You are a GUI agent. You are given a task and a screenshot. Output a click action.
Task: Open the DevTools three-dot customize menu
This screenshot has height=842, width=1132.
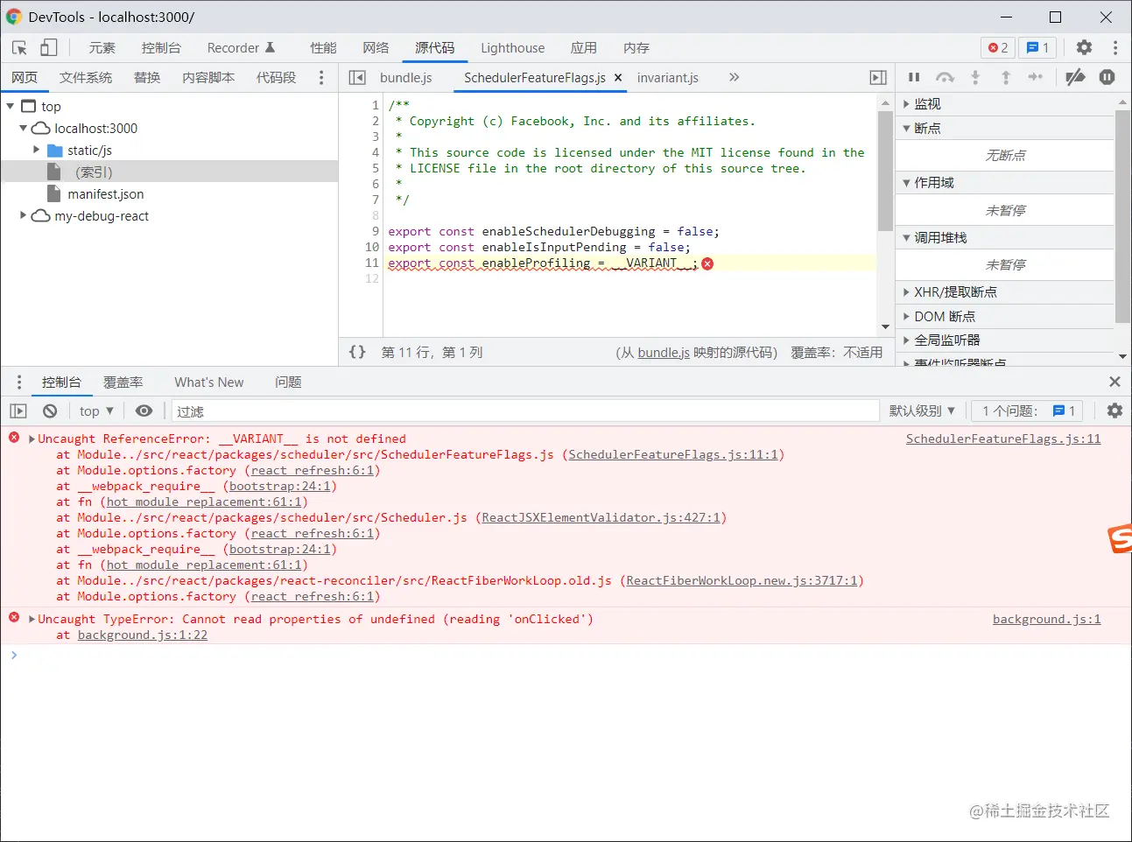click(1114, 48)
